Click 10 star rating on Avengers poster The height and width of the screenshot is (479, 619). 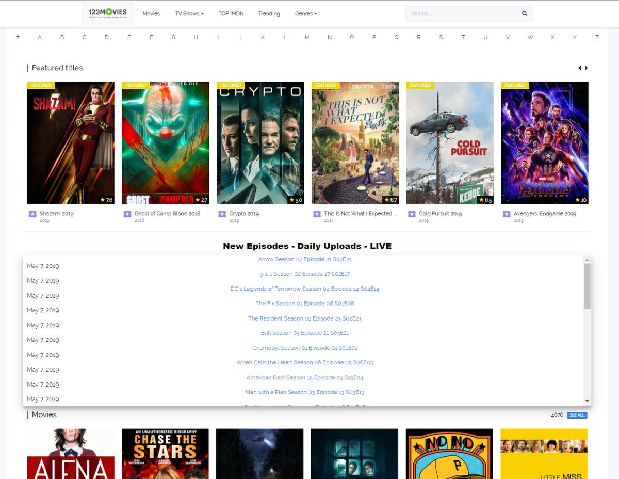581,200
